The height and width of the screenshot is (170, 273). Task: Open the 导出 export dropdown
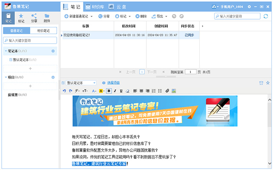(x=166, y=16)
